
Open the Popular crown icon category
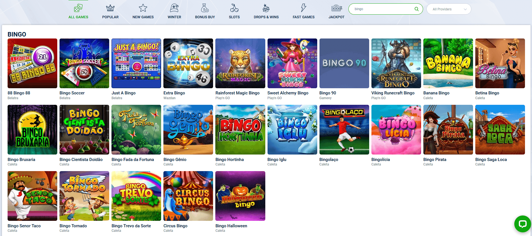click(x=110, y=8)
